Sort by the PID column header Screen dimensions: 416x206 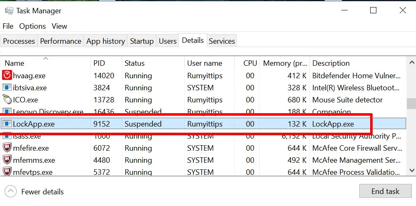[x=106, y=63]
